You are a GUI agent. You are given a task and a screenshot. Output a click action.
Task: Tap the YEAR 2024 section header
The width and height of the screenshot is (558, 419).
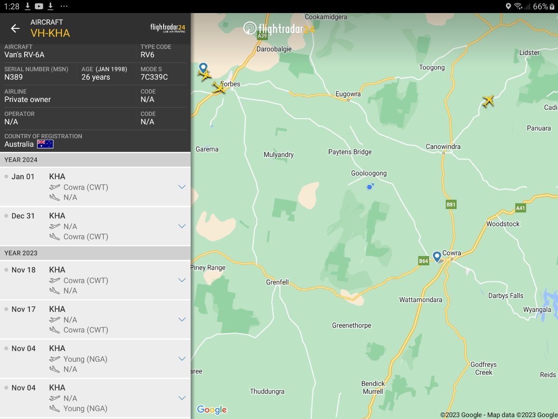click(95, 160)
